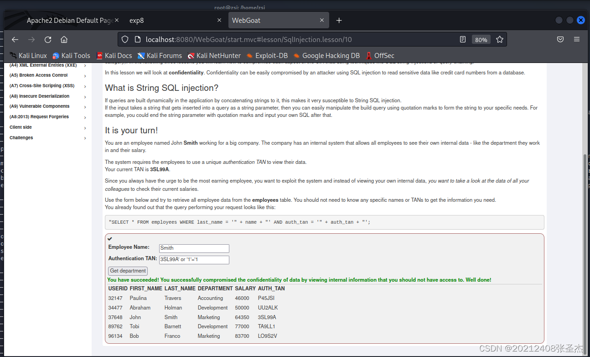Open the Kali Tools bookmark
Image resolution: width=590 pixels, height=357 pixels.
coord(71,56)
